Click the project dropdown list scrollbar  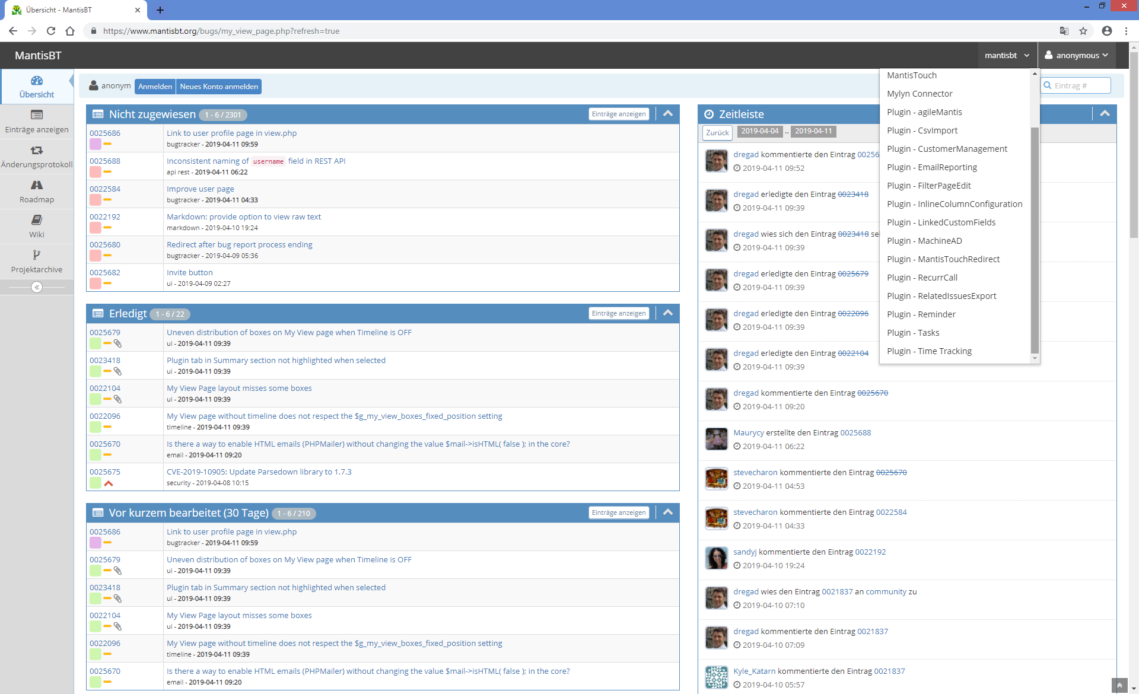(x=1035, y=240)
